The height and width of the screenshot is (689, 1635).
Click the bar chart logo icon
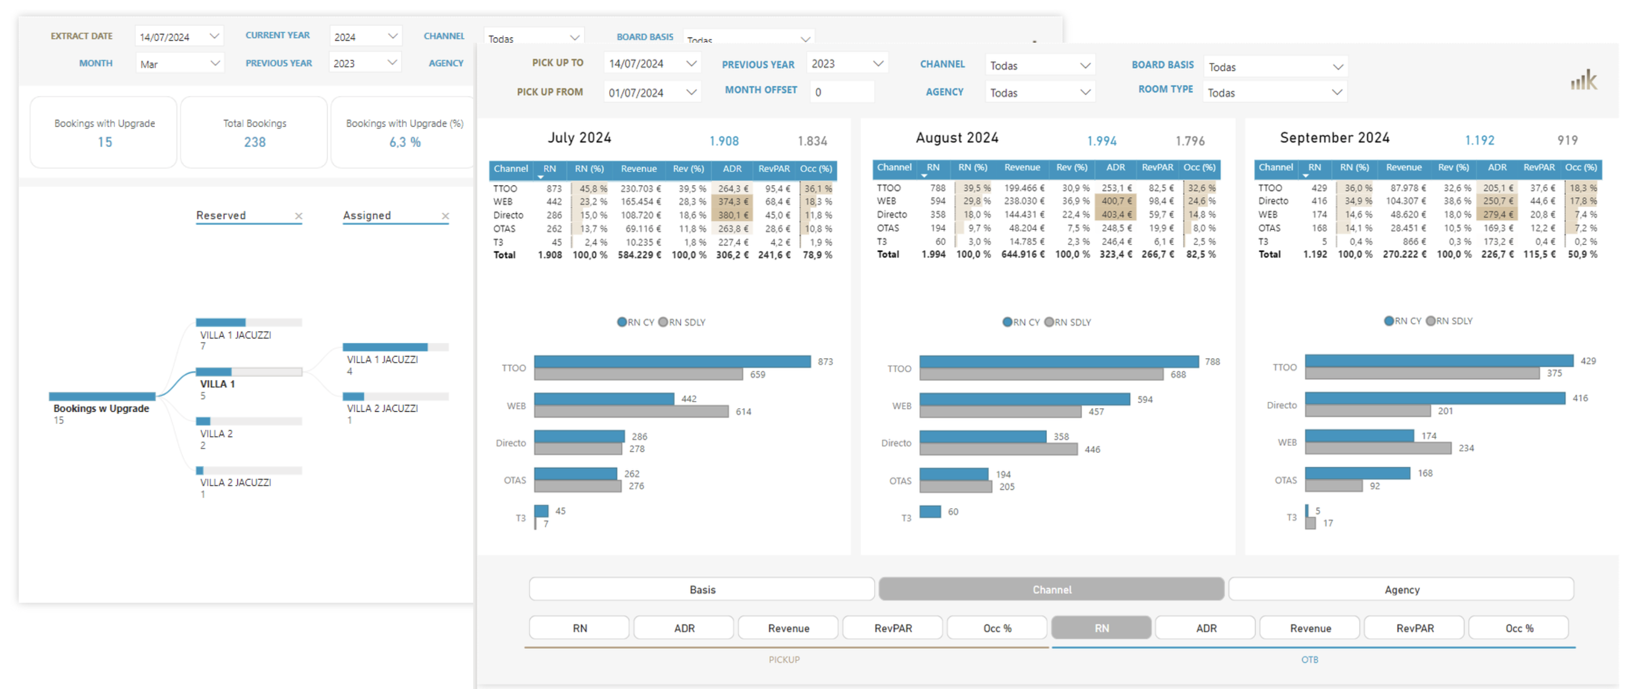(x=1583, y=80)
